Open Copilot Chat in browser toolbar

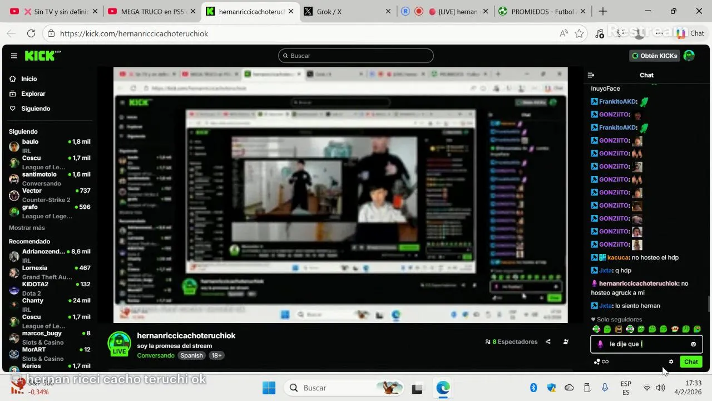click(x=690, y=33)
